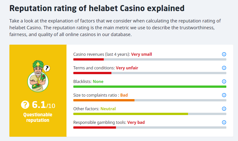Viewport: 238px width, 141px height.
Task: Click info icon for Size to complaints ratio
Action: click(x=224, y=95)
